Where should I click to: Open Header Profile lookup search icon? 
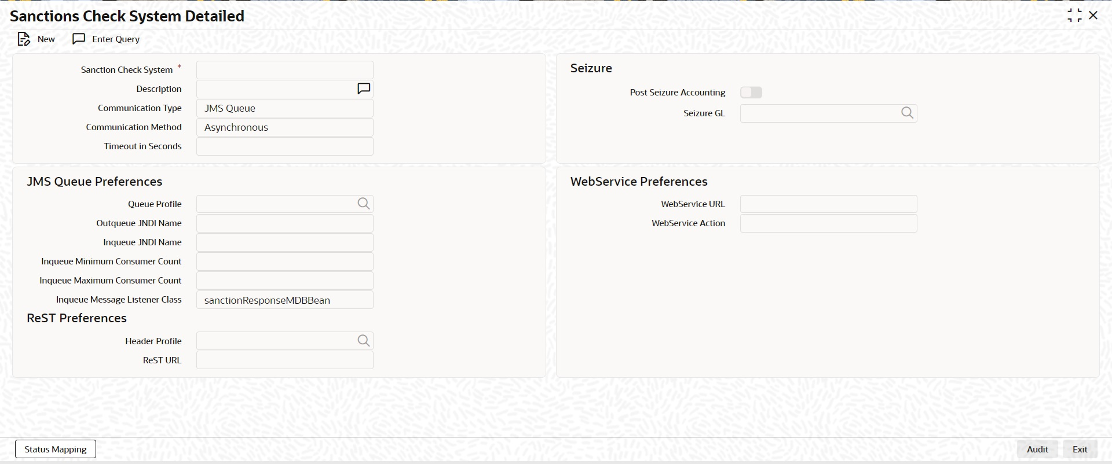(x=364, y=341)
